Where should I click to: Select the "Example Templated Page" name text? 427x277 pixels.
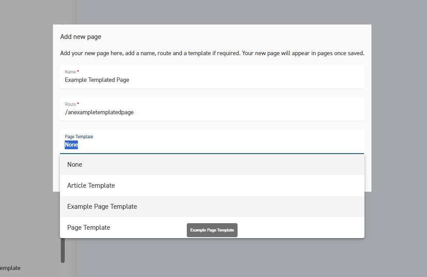[97, 80]
